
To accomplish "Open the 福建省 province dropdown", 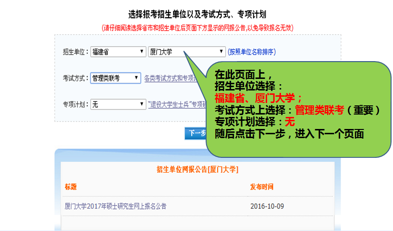I will coord(118,52).
